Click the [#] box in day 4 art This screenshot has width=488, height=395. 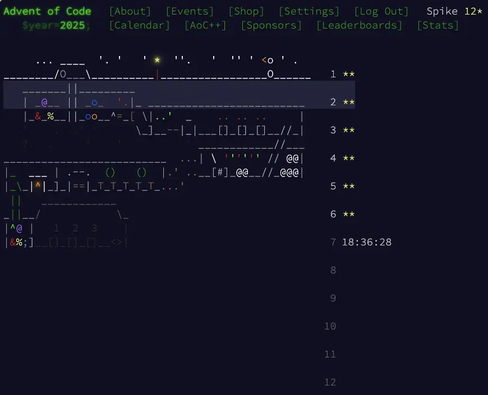click(x=219, y=173)
